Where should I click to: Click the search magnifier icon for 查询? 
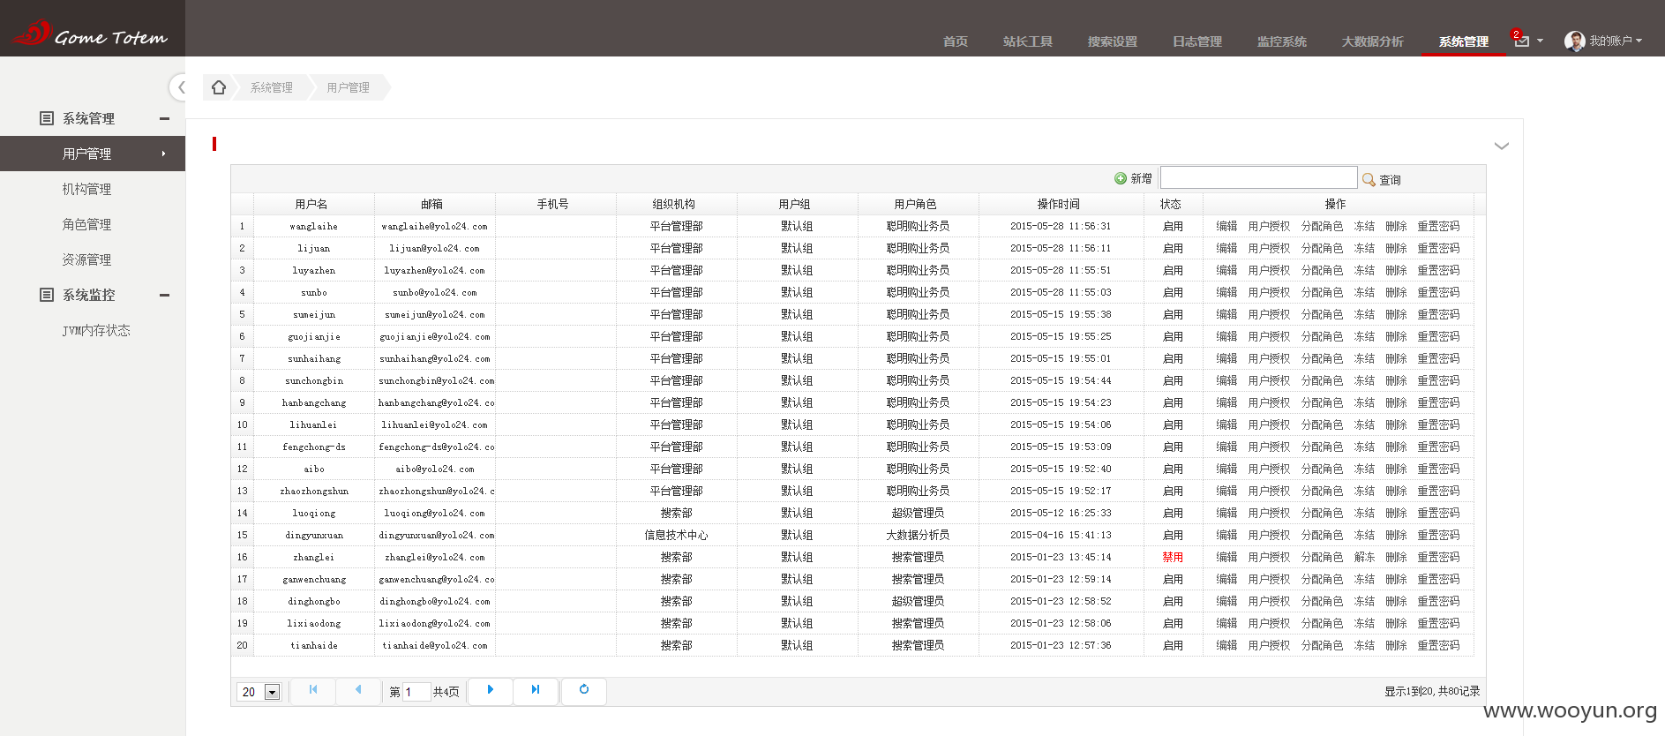click(x=1369, y=179)
